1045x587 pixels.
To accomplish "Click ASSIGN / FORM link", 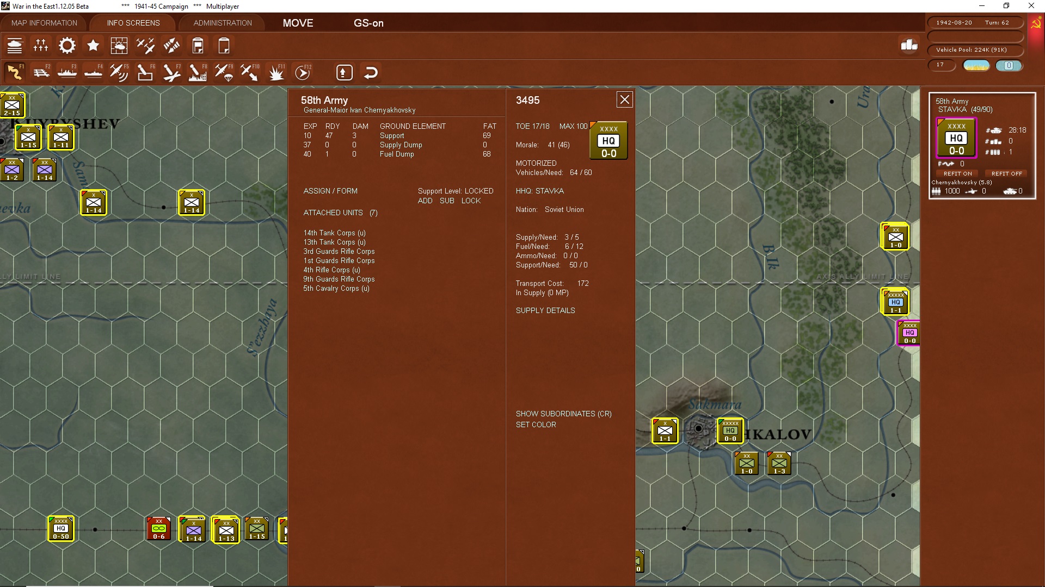I will [330, 191].
